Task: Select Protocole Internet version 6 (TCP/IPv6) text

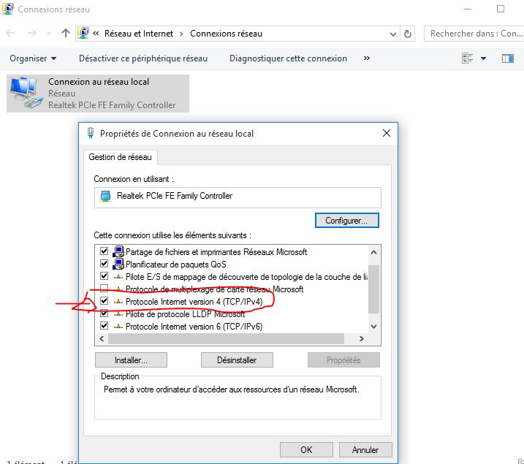Action: tap(194, 327)
